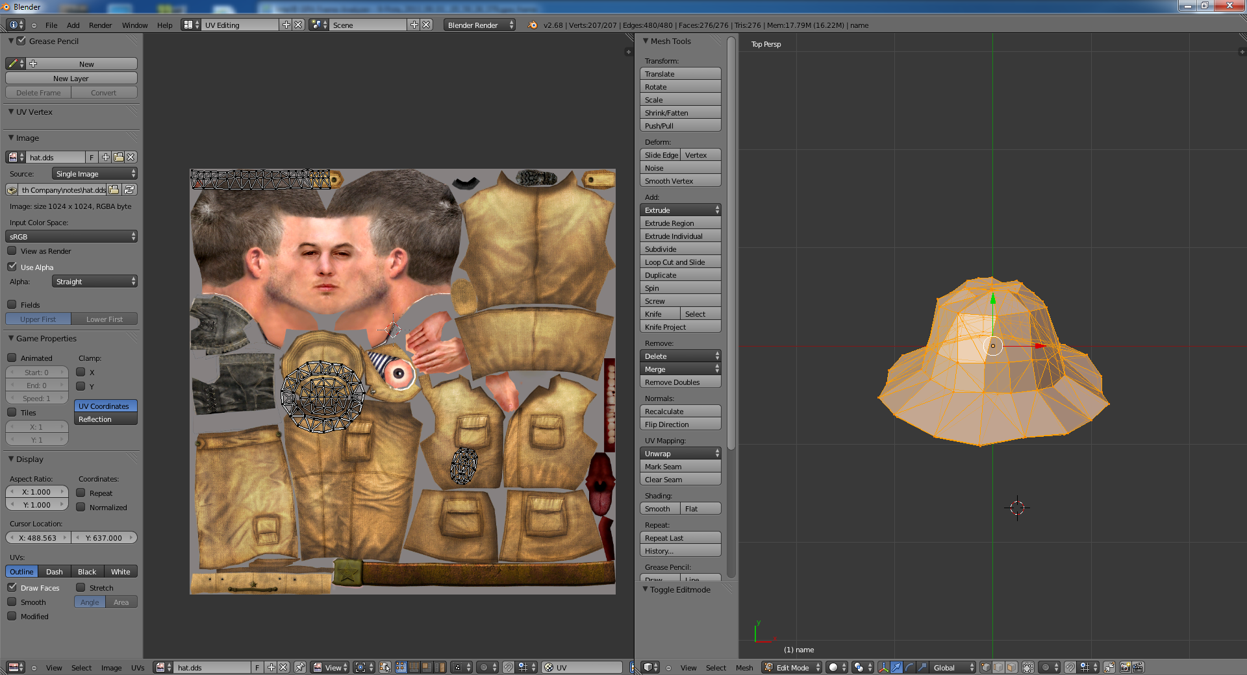Enable the Fields checkbox

(12, 304)
